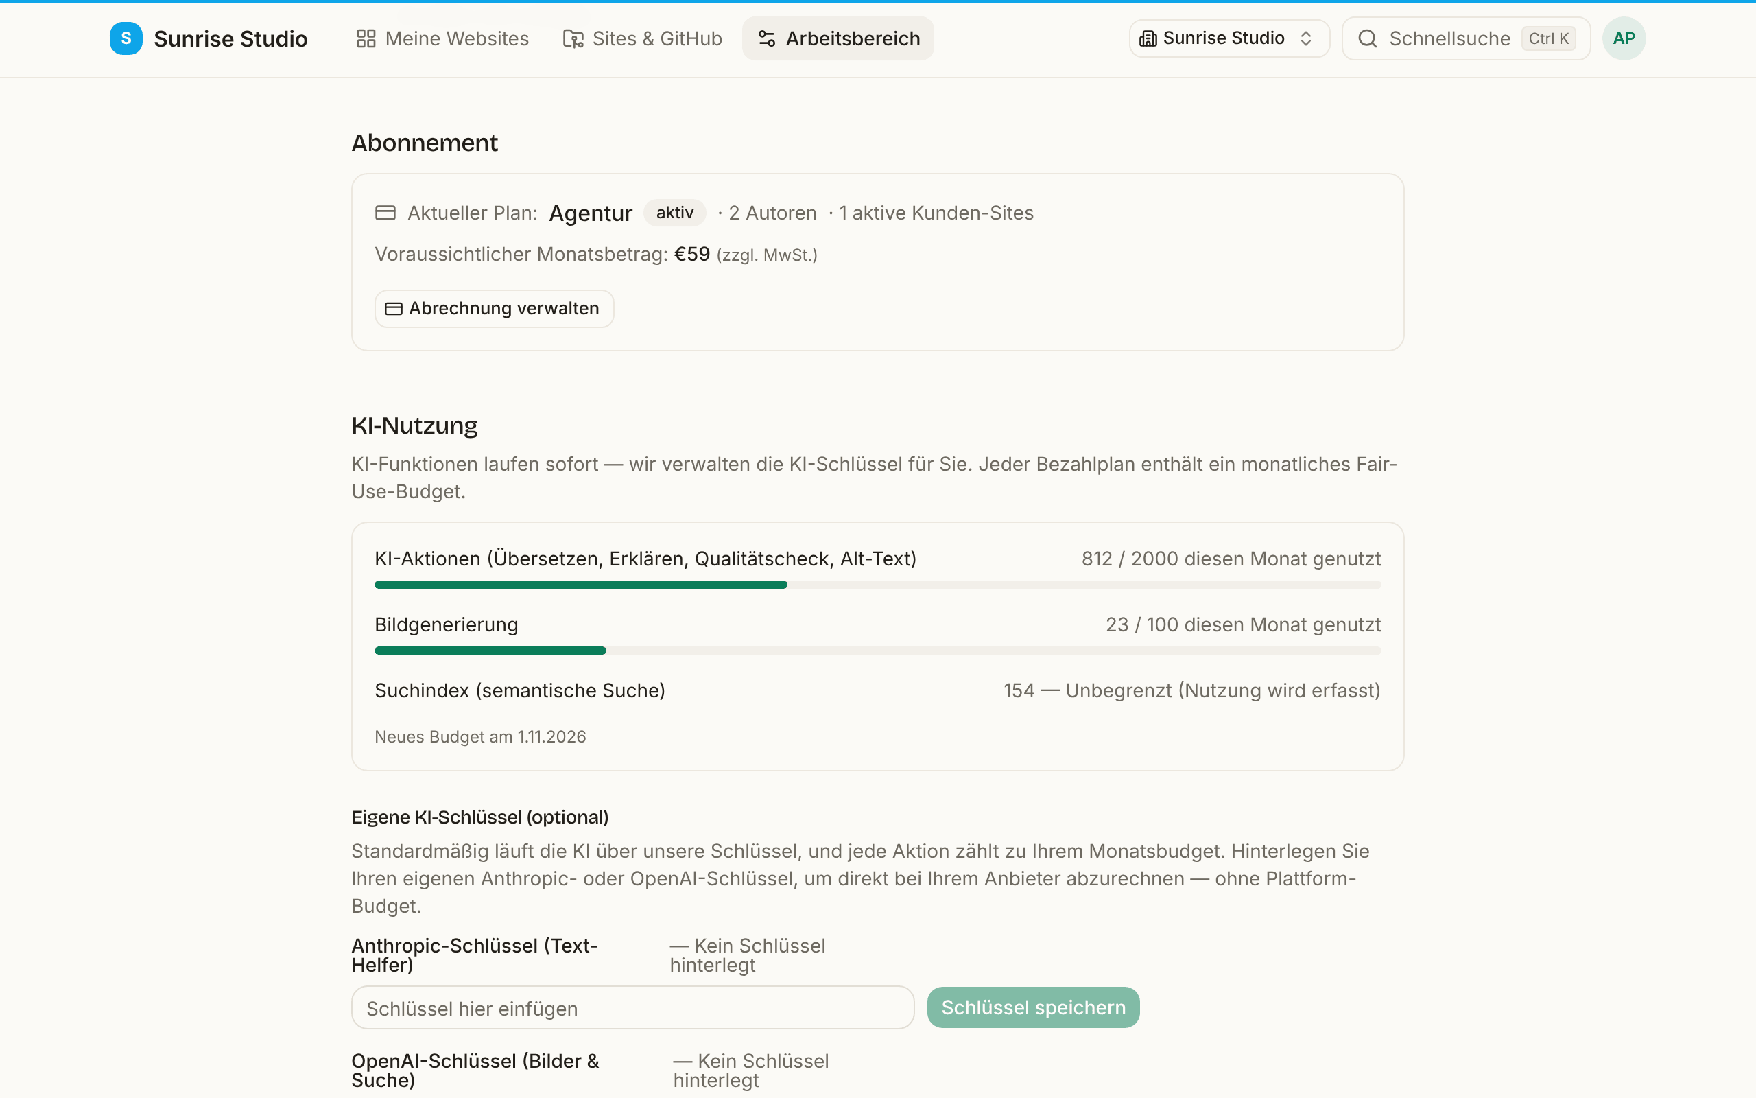Viewport: 1756px width, 1098px height.
Task: Click the Agentur plan name
Action: pyautogui.click(x=591, y=213)
